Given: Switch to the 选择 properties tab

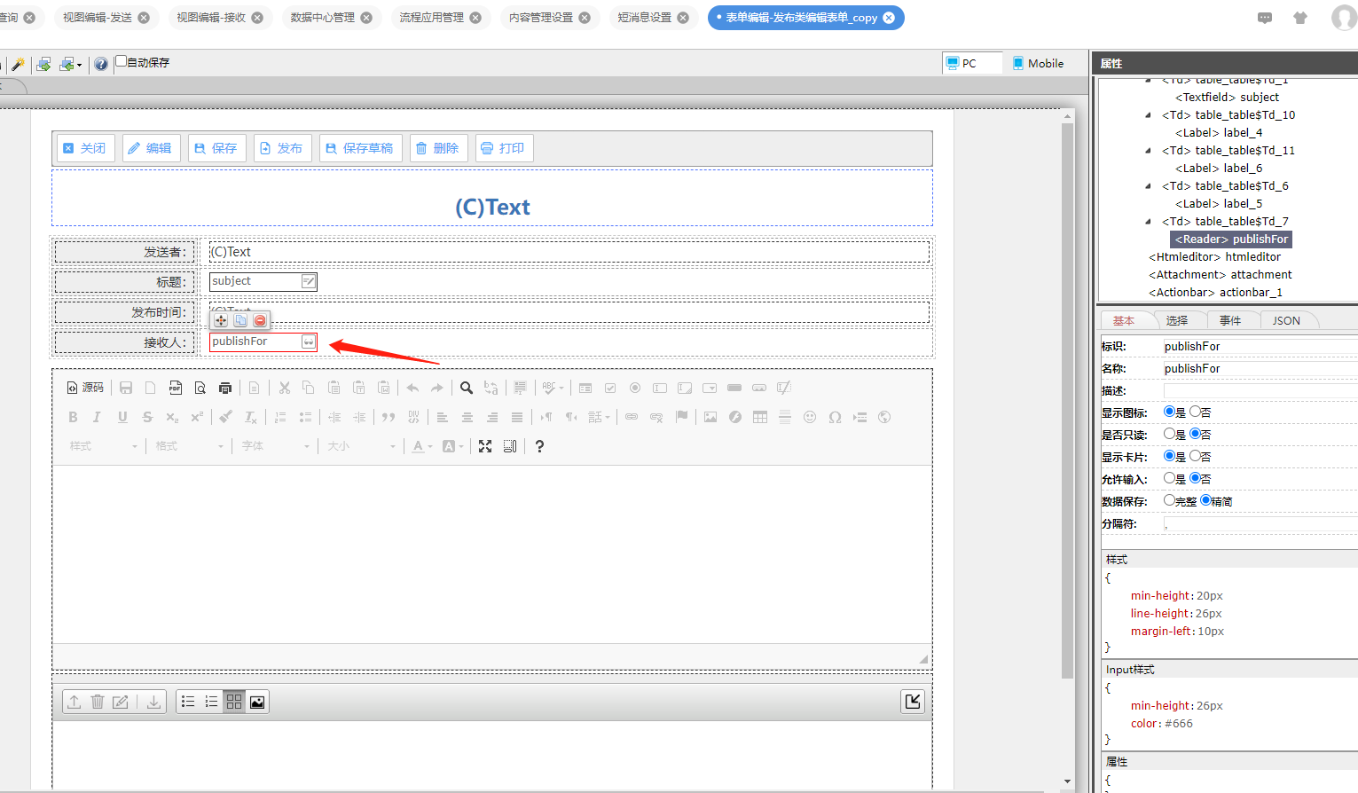Looking at the screenshot, I should 1177,321.
